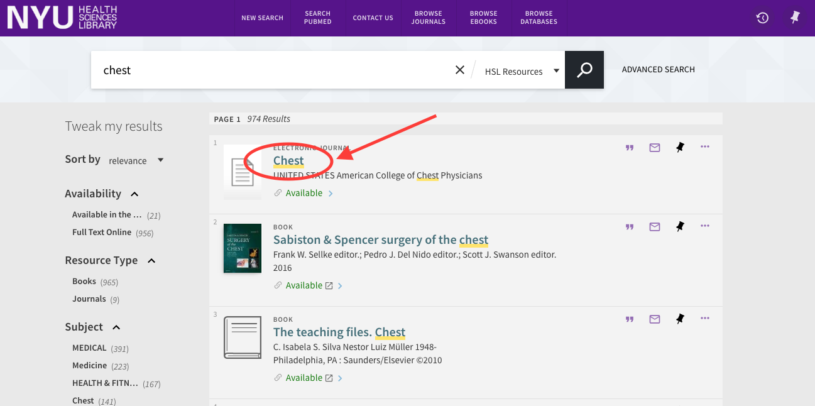Open the Sort by relevance dropdown
The height and width of the screenshot is (406, 815).
[136, 160]
